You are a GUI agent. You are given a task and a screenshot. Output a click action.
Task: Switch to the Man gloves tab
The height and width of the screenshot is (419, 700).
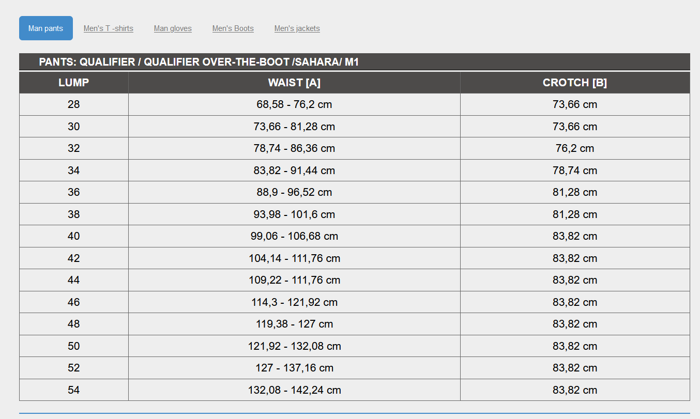173,28
